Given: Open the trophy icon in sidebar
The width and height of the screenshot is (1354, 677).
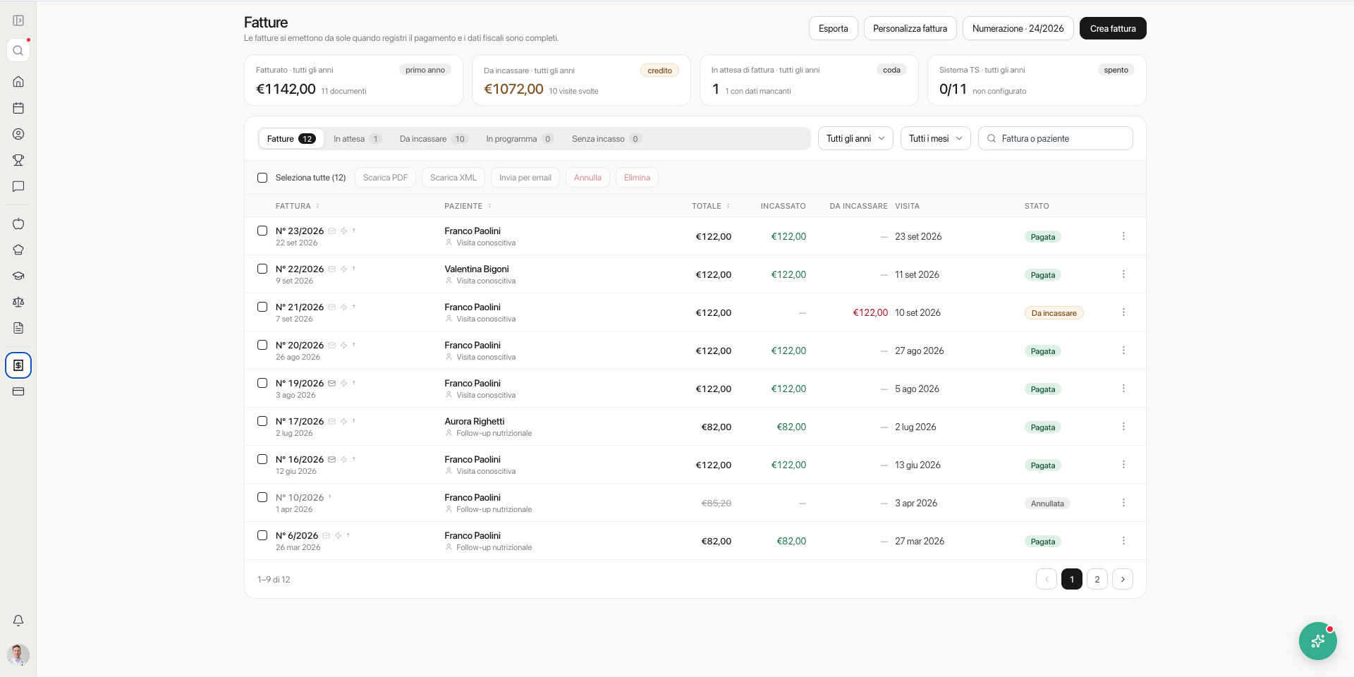Looking at the screenshot, I should (x=18, y=160).
